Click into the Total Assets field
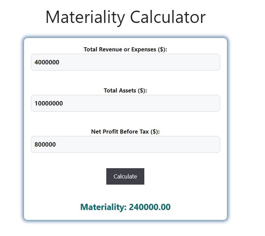Screen dimensions: 265x236 click(125, 103)
